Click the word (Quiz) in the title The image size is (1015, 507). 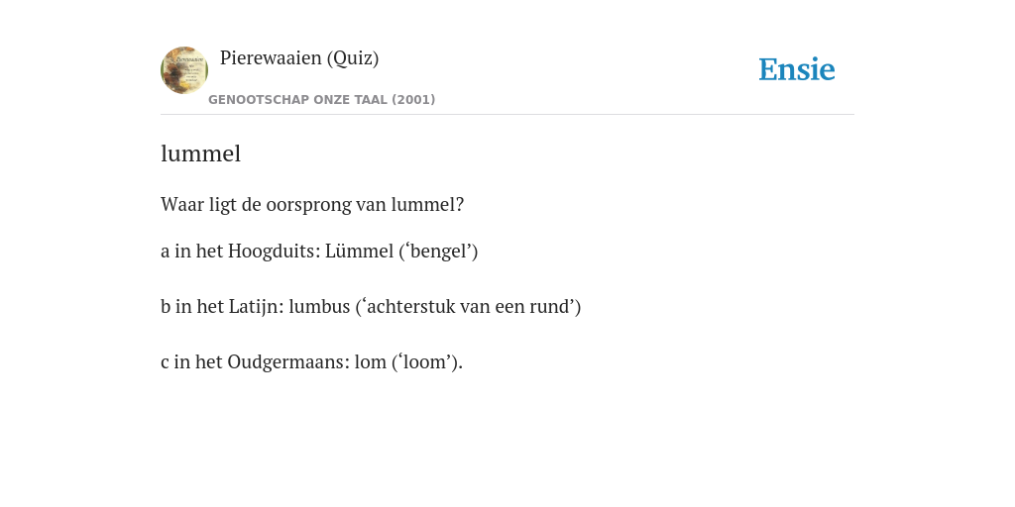pos(353,57)
